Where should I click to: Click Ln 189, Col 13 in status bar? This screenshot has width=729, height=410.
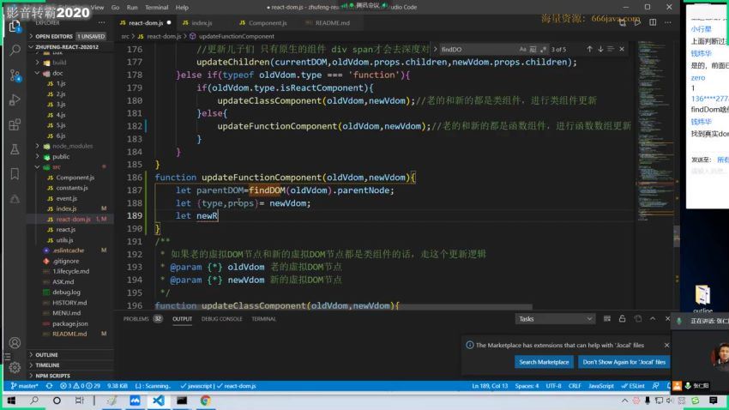coord(490,386)
